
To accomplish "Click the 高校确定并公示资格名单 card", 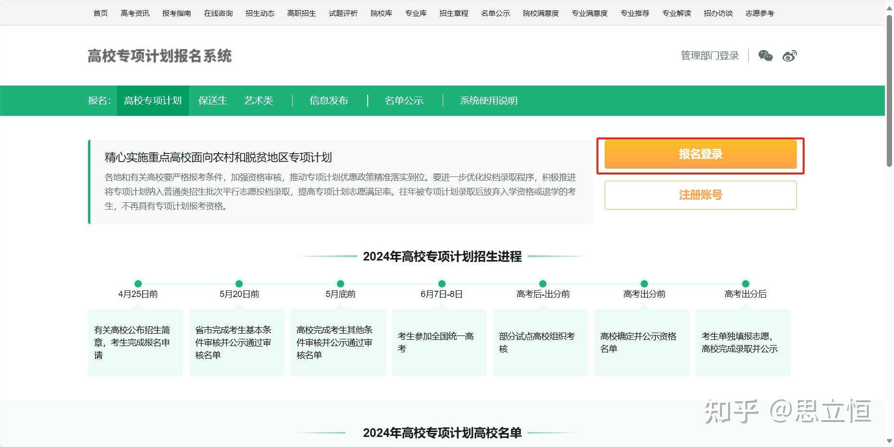I will (642, 342).
